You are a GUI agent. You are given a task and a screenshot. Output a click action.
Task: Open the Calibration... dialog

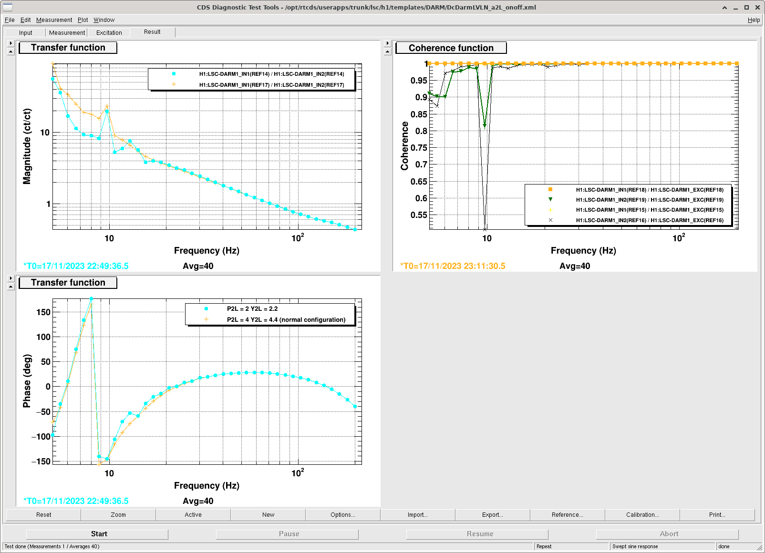(642, 515)
